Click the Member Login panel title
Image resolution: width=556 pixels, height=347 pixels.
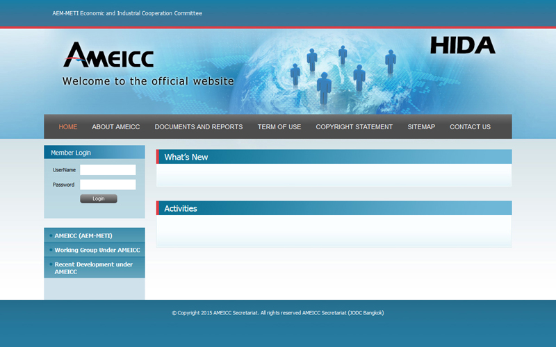pos(71,153)
